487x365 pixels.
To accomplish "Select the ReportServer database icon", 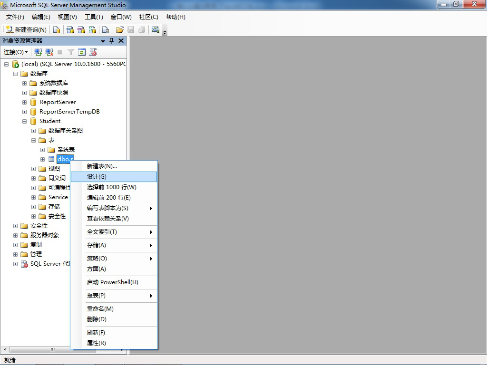I will (x=33, y=102).
